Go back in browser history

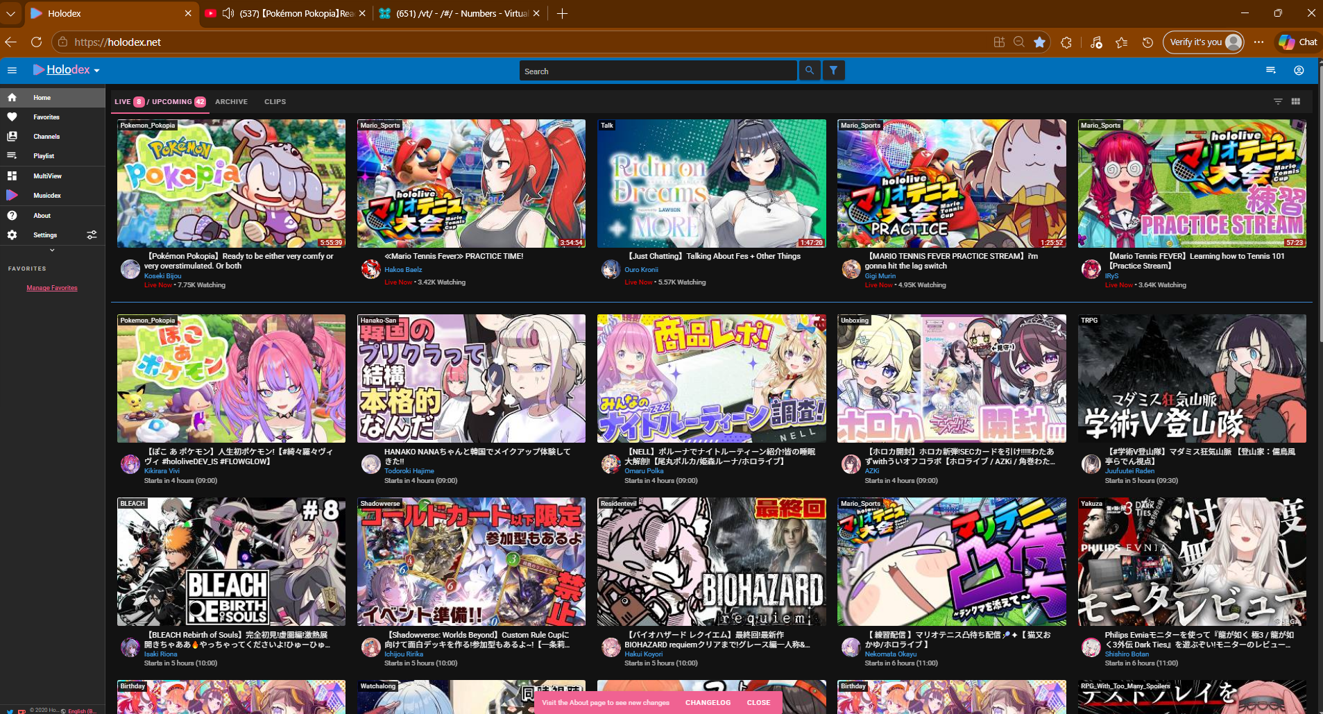coord(10,42)
